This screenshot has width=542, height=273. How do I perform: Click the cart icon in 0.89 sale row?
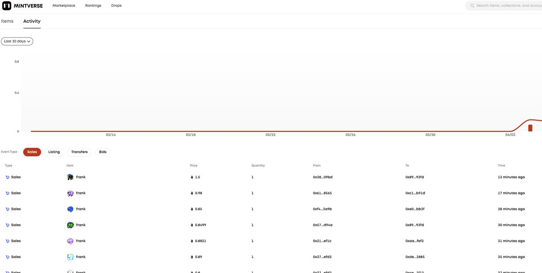click(7, 257)
